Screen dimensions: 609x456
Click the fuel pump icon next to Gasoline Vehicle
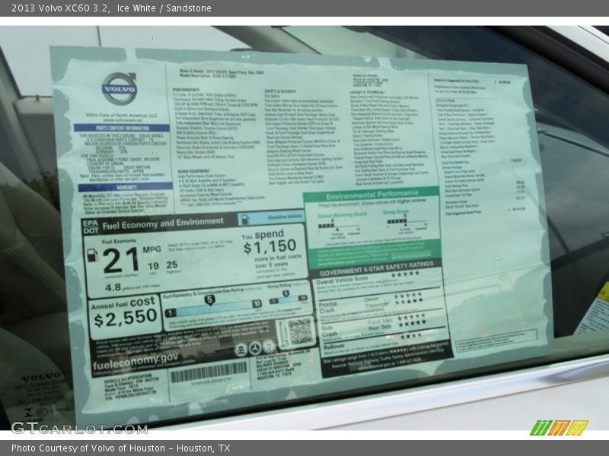point(244,220)
